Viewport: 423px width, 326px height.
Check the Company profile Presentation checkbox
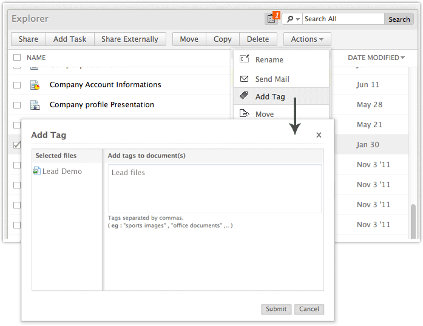click(x=17, y=105)
